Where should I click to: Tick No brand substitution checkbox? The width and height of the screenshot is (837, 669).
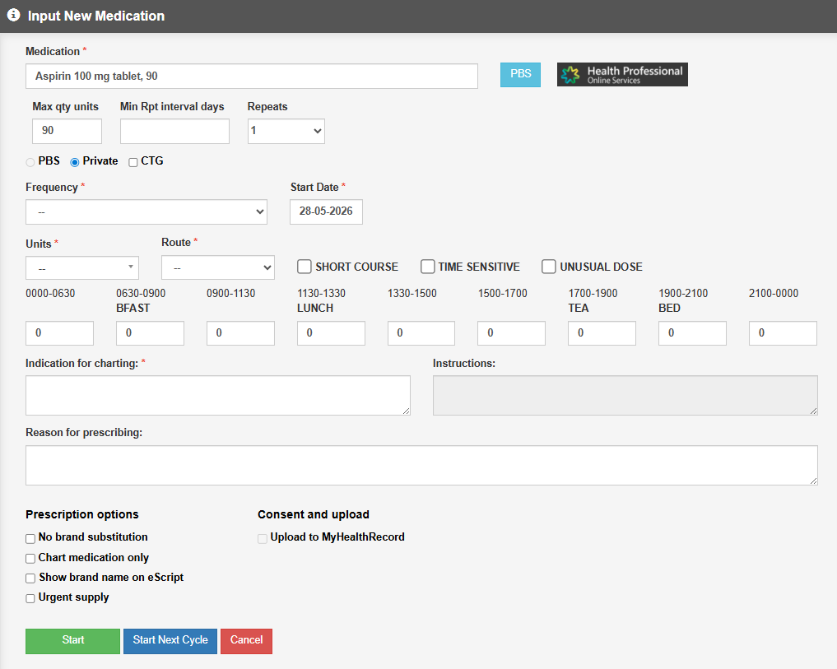(30, 539)
